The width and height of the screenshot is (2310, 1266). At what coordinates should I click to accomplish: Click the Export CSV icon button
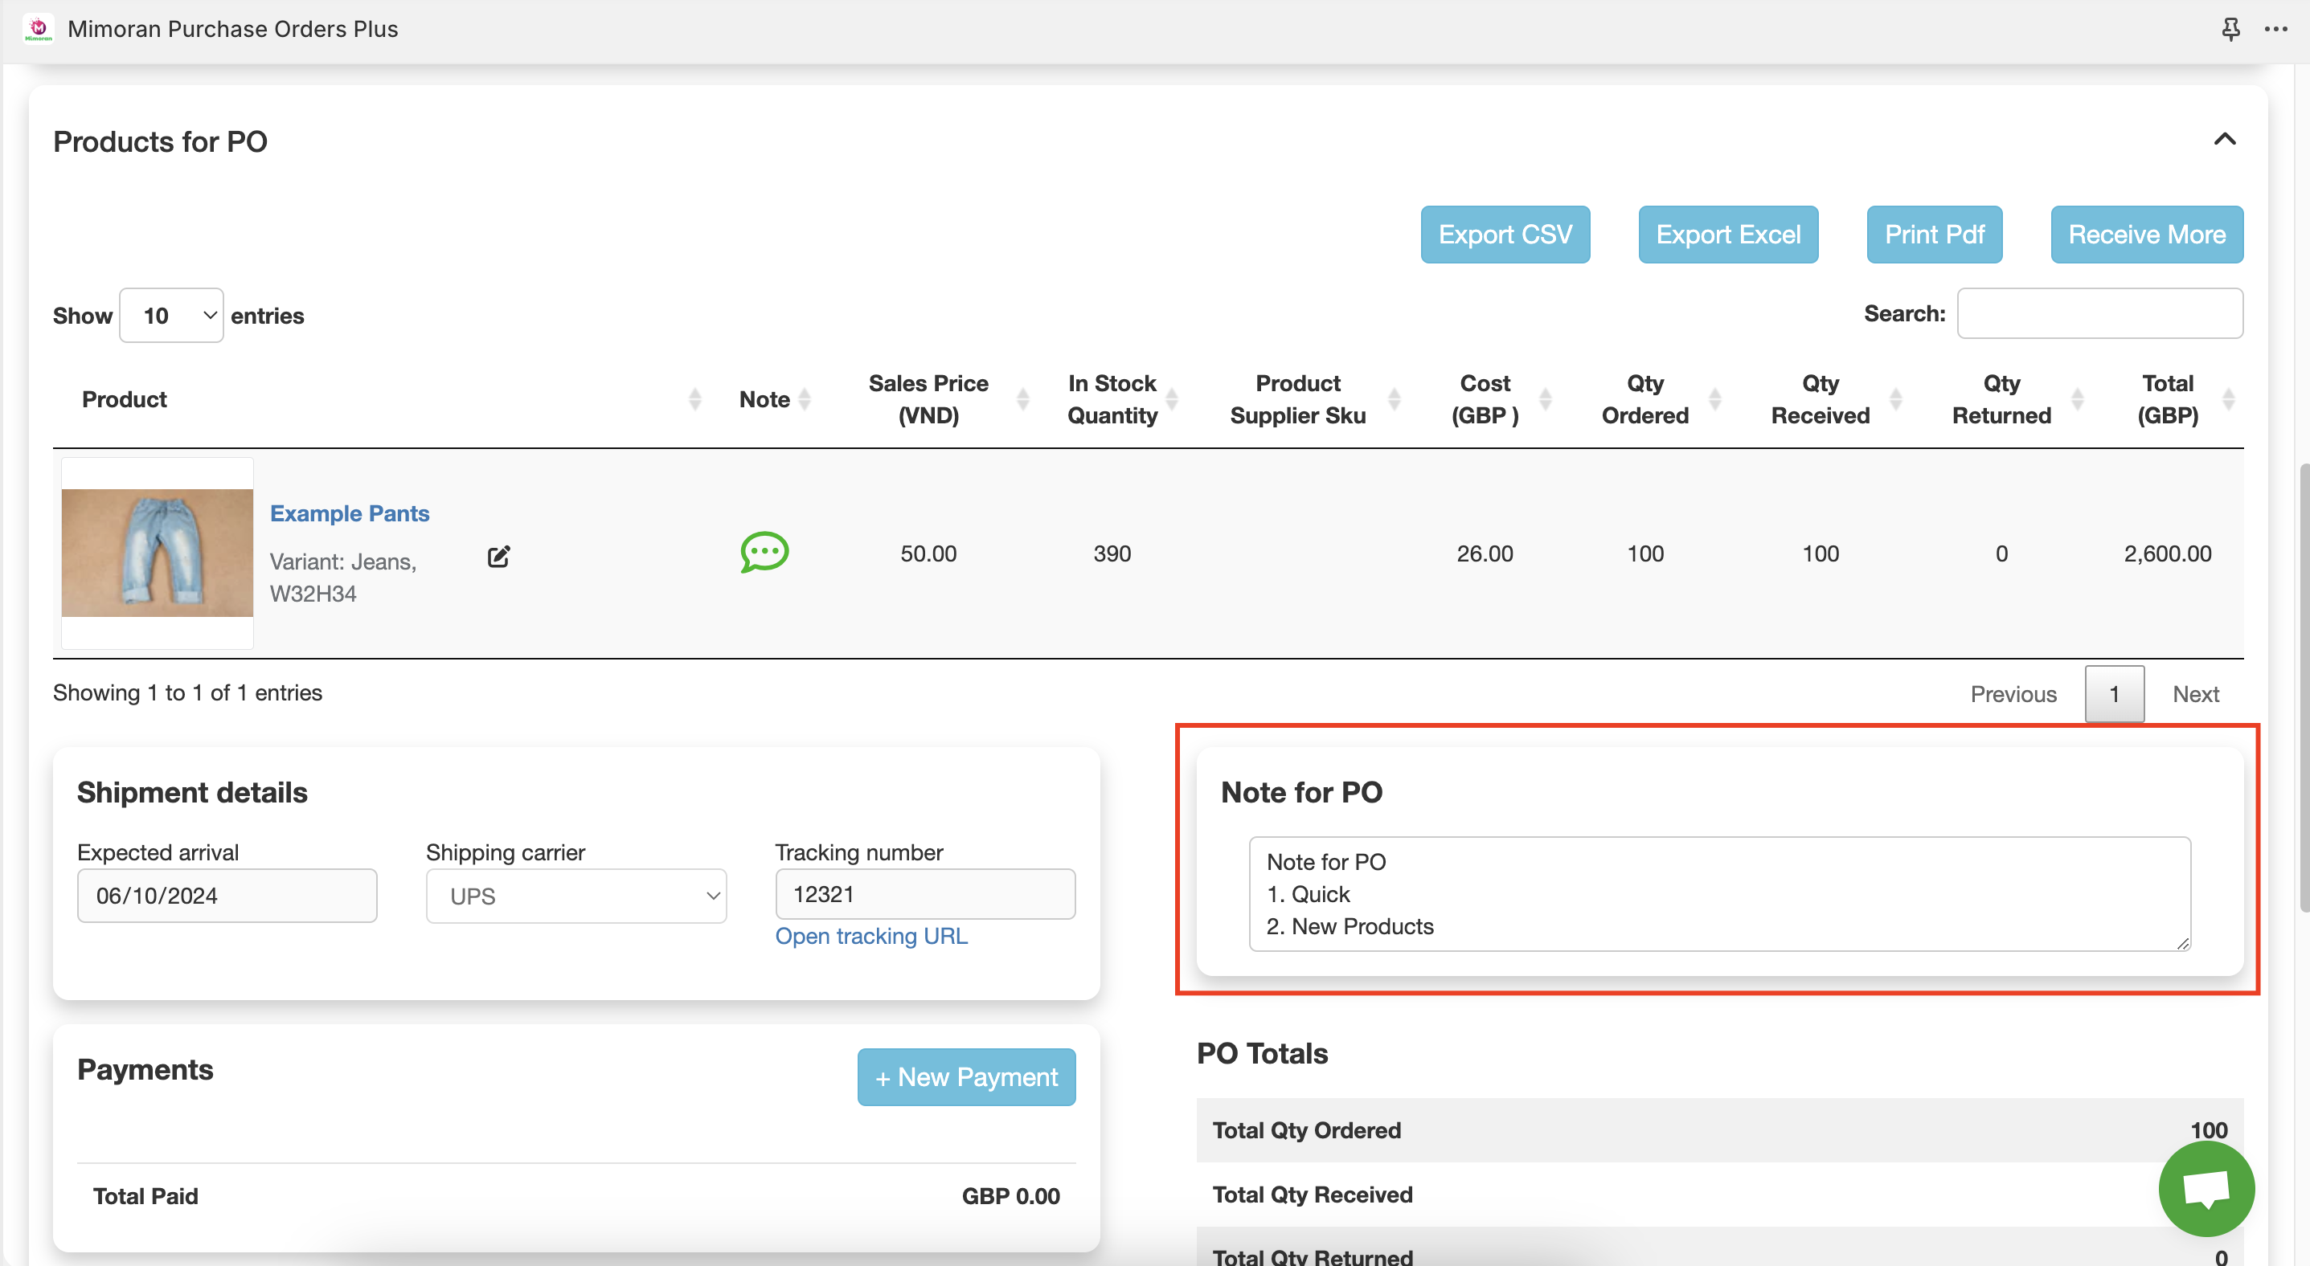tap(1504, 234)
